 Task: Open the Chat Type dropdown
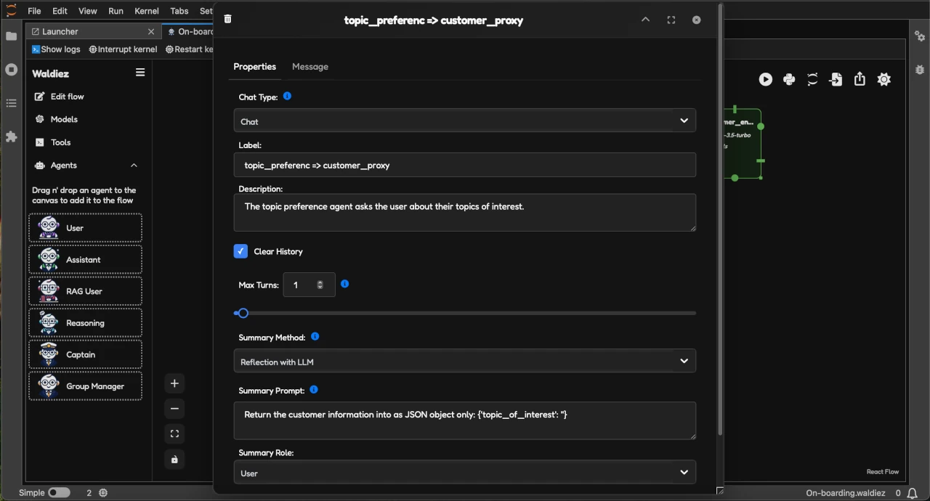pos(464,121)
